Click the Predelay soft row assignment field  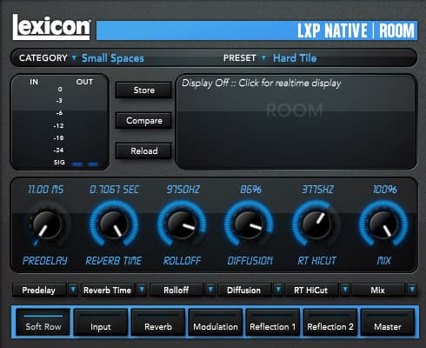39,290
